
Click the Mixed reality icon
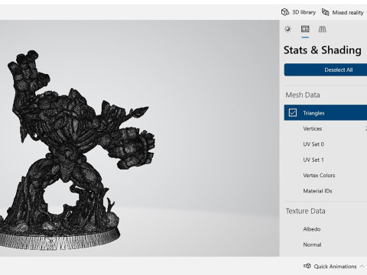[325, 12]
